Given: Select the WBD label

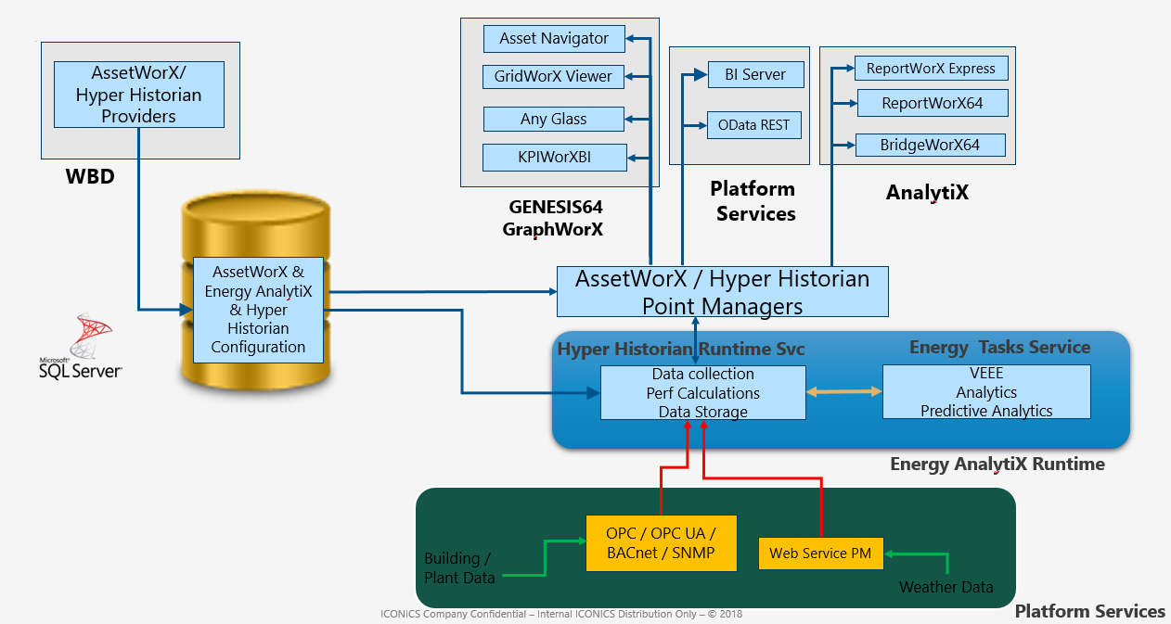Looking at the screenshot, I should click(x=89, y=176).
